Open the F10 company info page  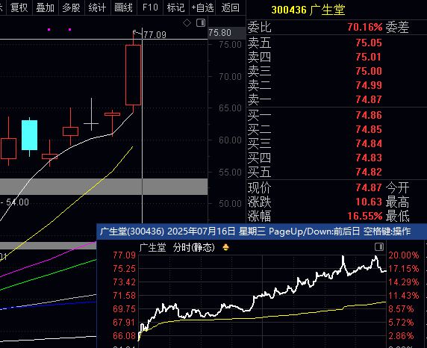150,7
